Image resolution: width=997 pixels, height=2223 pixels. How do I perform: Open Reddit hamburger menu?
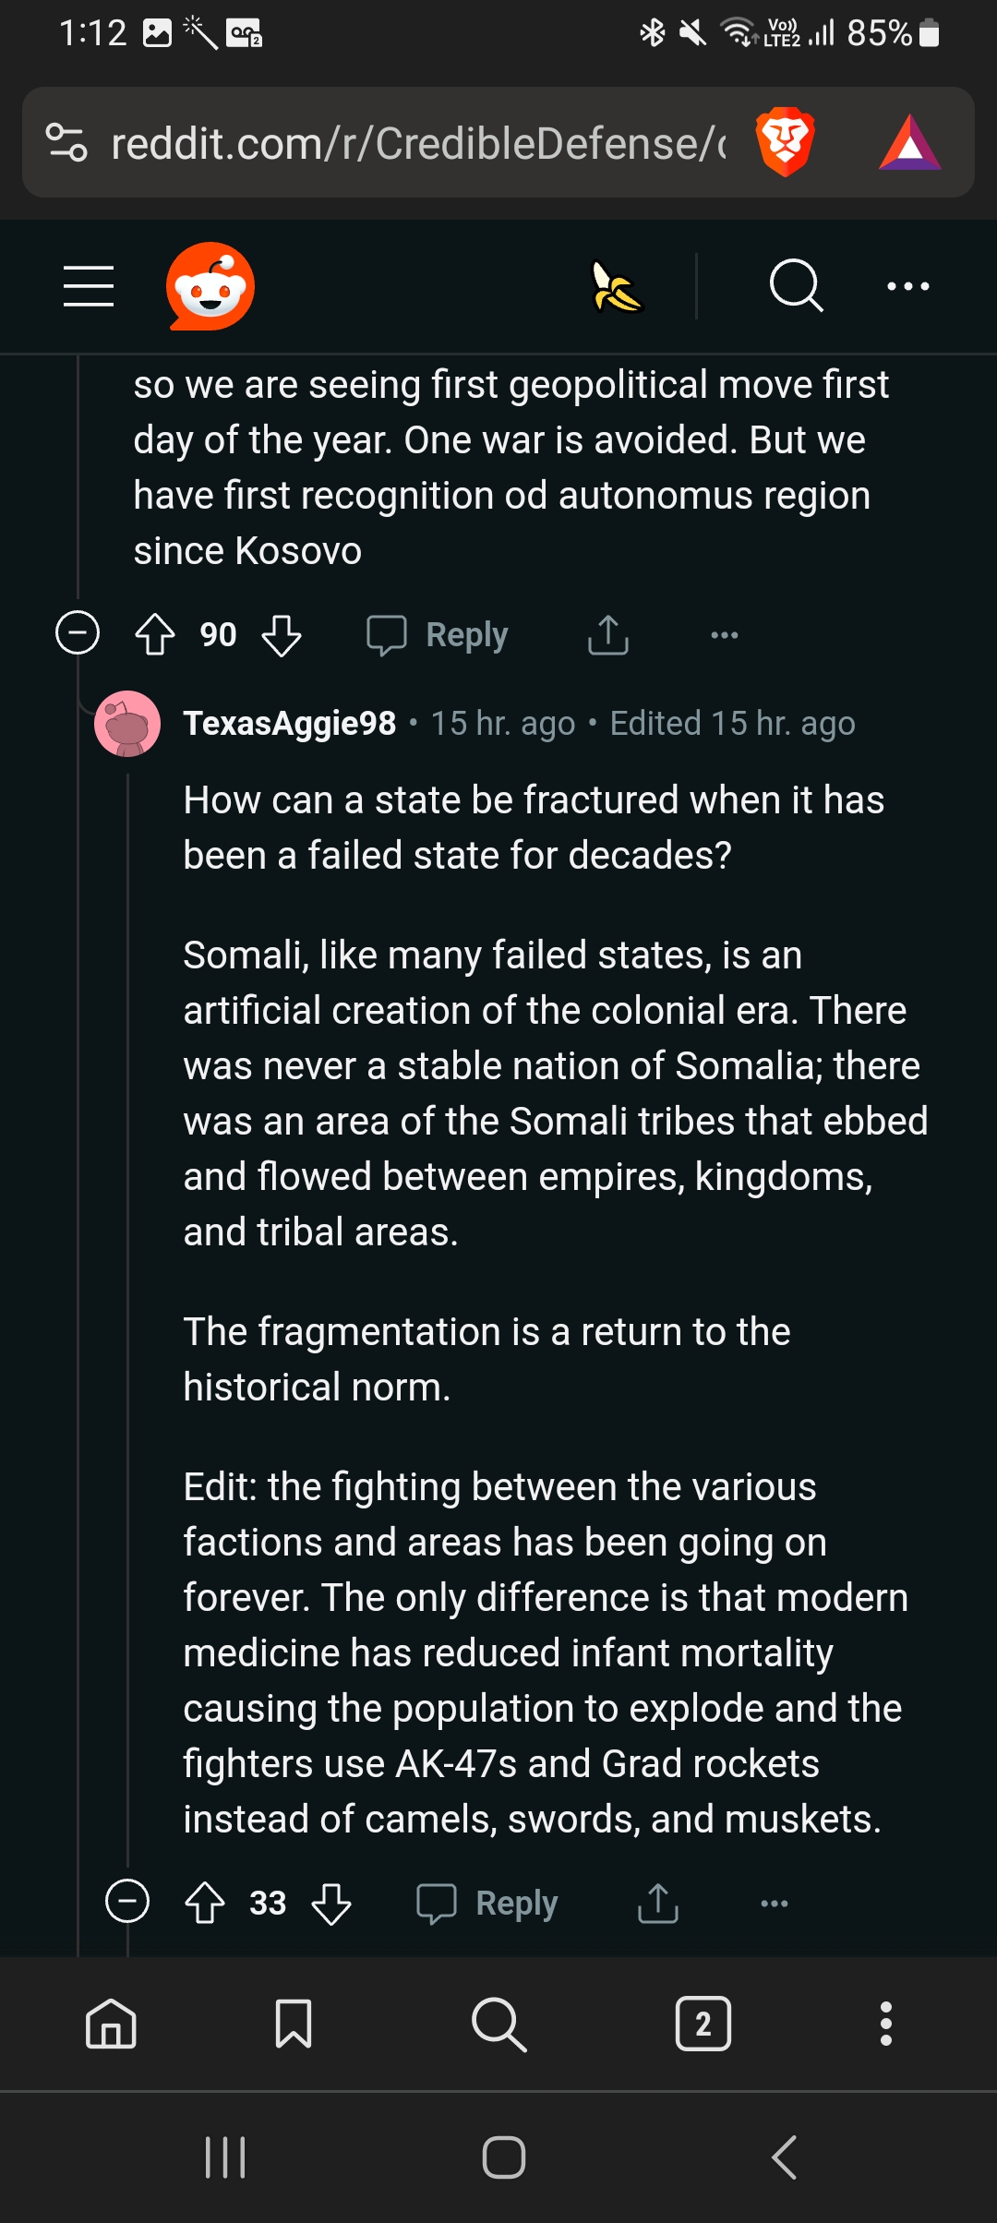(89, 286)
